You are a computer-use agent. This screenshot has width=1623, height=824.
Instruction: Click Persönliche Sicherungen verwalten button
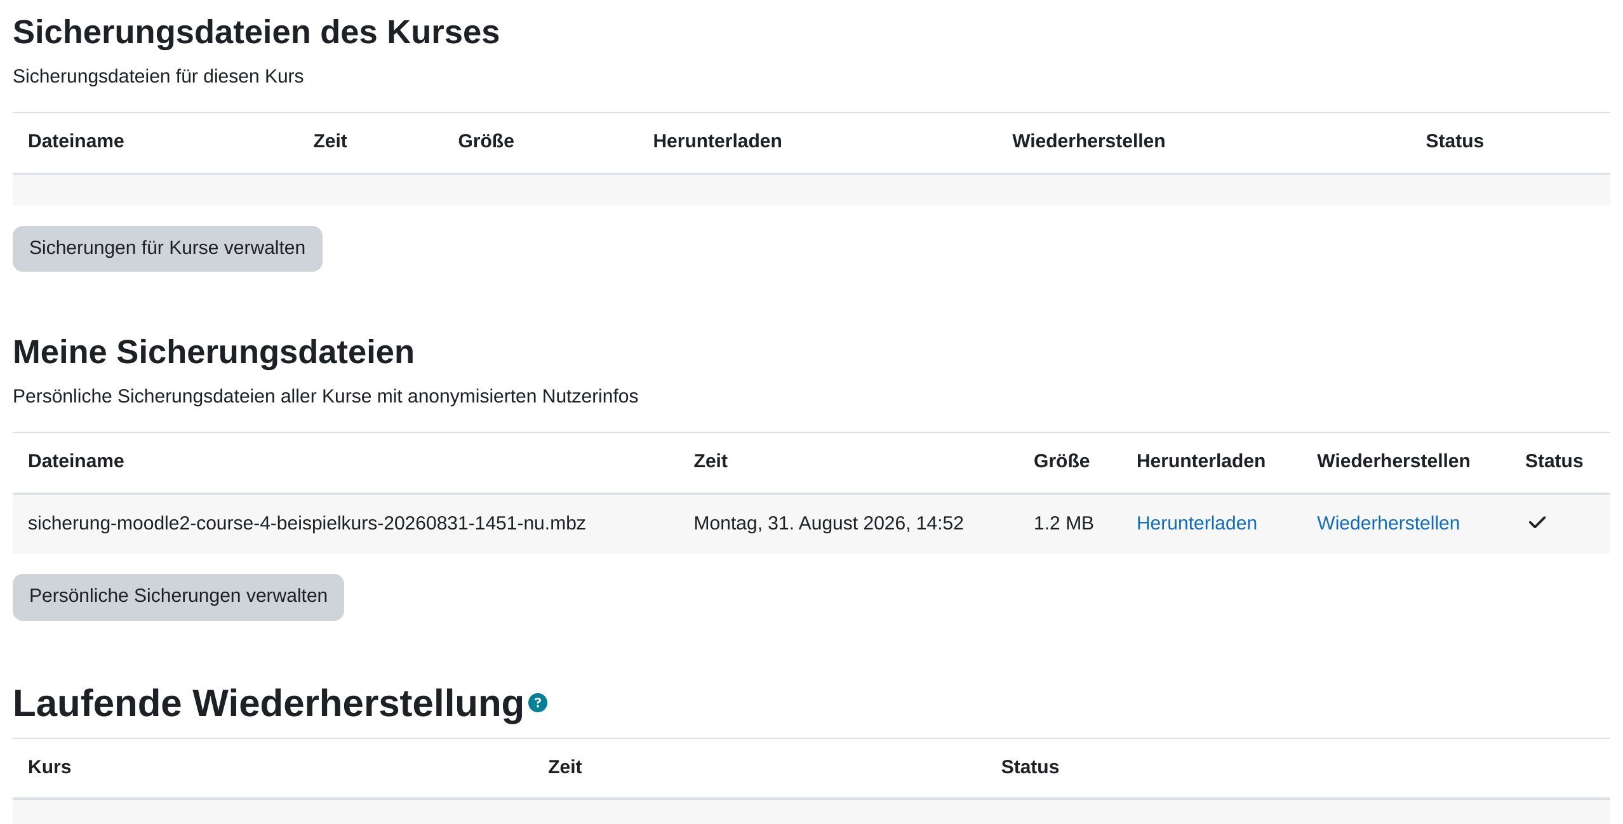tap(178, 597)
